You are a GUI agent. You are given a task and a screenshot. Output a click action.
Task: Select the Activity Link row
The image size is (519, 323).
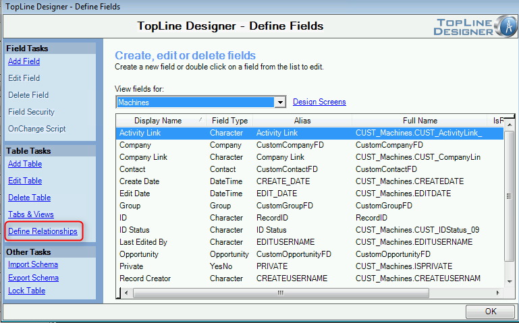click(x=310, y=133)
